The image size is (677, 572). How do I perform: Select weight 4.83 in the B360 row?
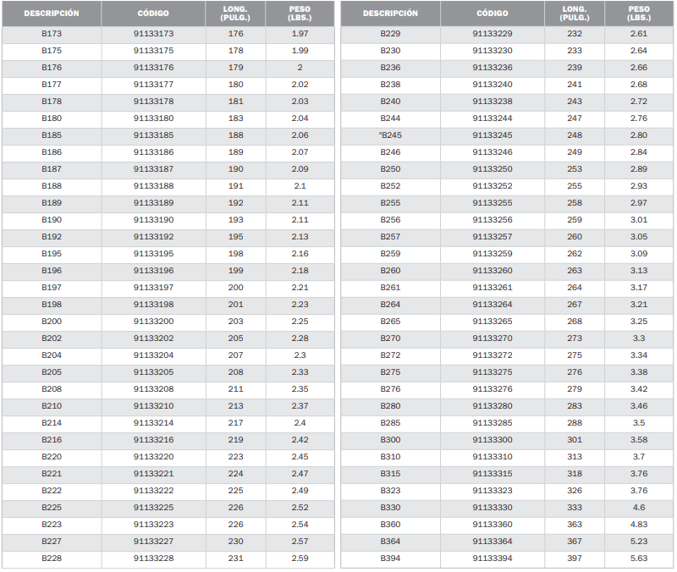(x=639, y=524)
